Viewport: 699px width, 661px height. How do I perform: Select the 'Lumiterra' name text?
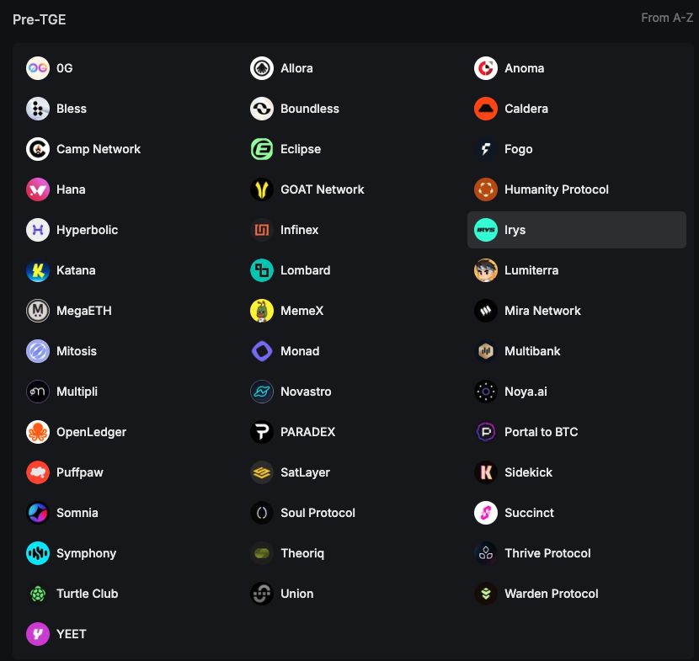pyautogui.click(x=531, y=270)
